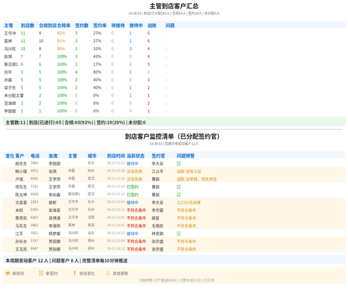Click the 战败 column header
This screenshot has height=296, width=348.
(152, 26)
